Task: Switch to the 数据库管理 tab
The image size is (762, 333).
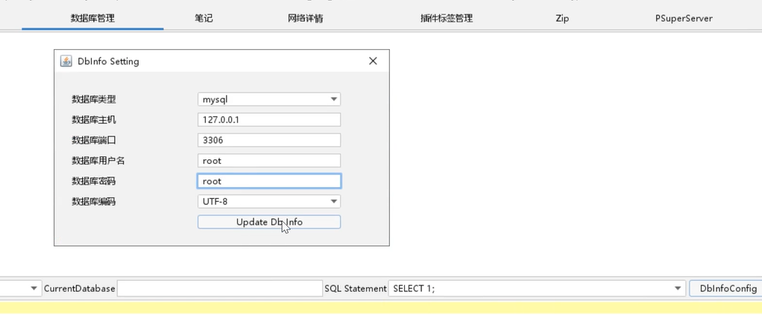Action: coord(92,18)
